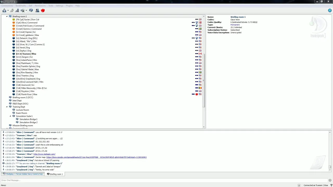Click the red flame plugin toolbar icon
This screenshot has width=333, height=187.
point(43,10)
